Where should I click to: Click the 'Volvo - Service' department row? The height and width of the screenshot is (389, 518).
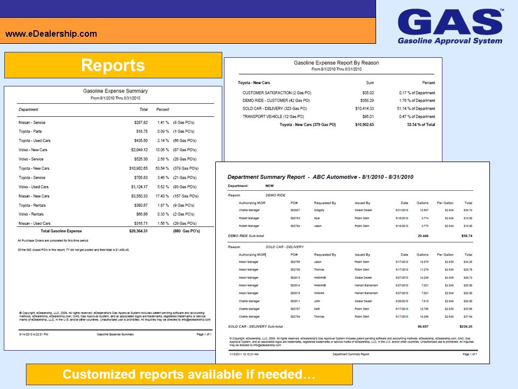(x=108, y=159)
